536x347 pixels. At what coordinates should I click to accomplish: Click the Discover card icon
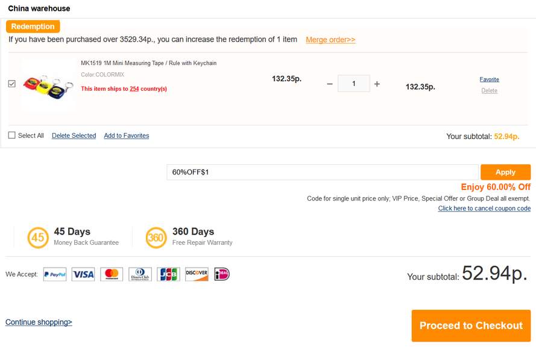[x=197, y=274]
